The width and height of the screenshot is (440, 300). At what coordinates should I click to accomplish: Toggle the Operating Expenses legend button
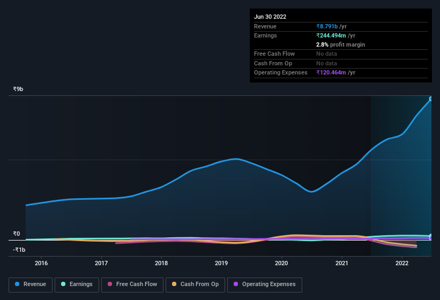click(265, 284)
